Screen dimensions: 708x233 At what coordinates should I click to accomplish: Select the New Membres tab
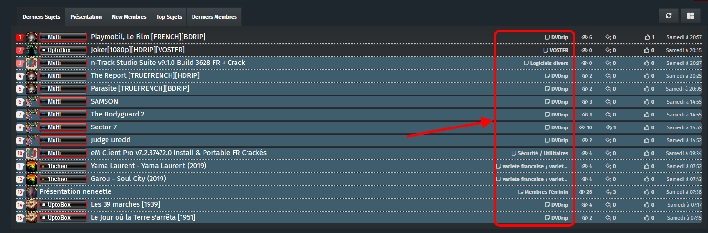pos(129,17)
